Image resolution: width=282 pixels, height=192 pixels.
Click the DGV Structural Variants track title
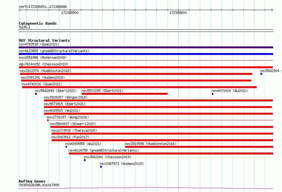[44, 40]
